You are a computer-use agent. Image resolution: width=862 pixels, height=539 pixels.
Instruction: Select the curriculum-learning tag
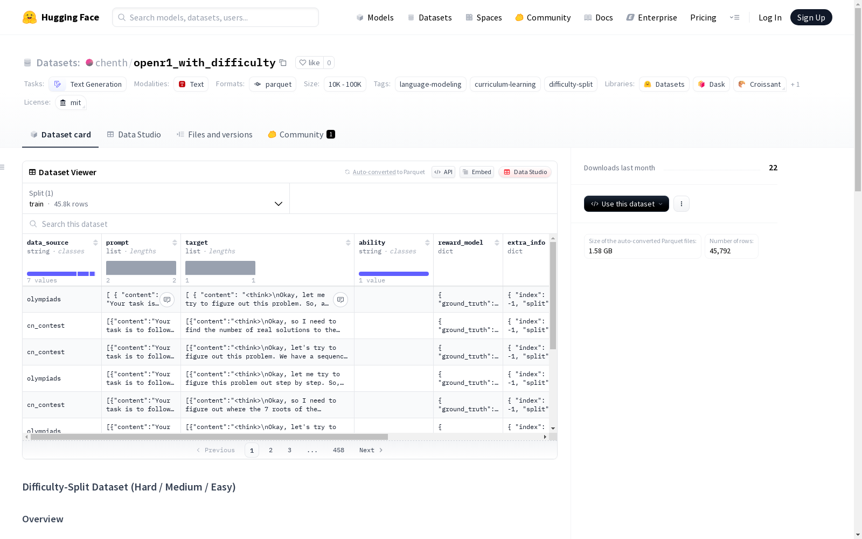click(505, 84)
